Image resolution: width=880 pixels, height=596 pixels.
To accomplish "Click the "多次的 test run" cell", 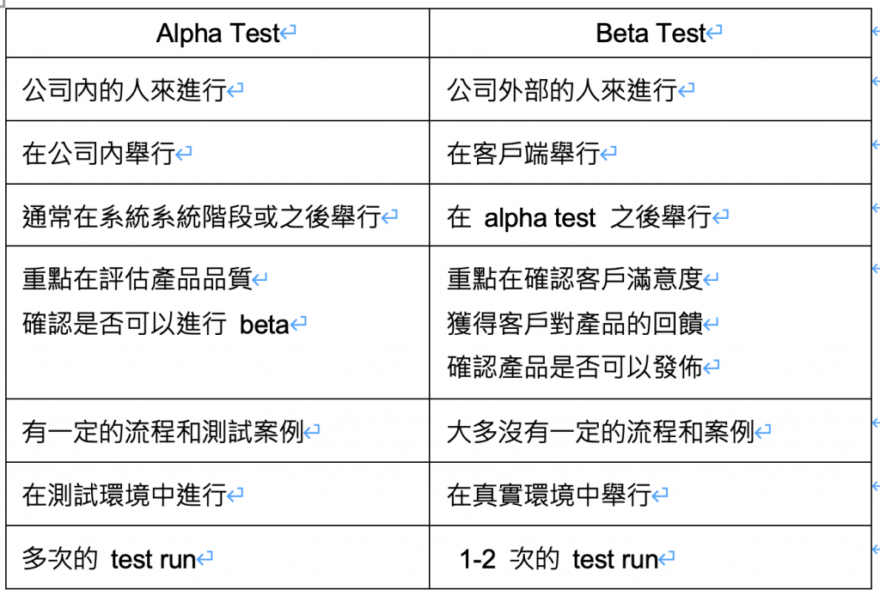I will tap(109, 560).
